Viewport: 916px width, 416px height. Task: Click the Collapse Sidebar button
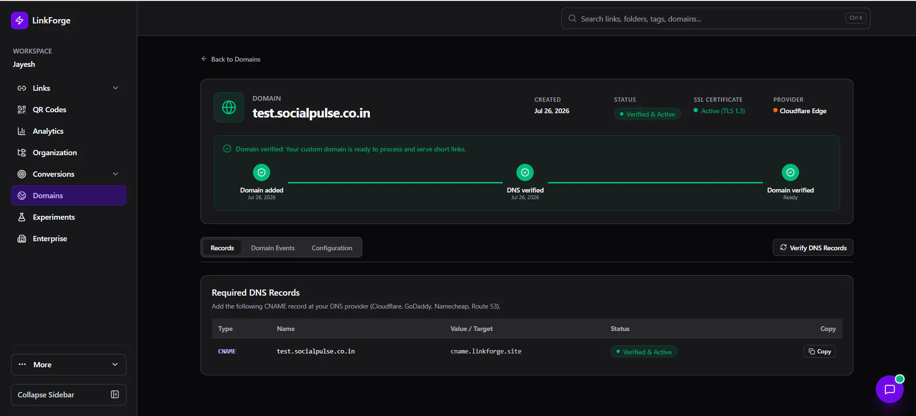tap(69, 395)
